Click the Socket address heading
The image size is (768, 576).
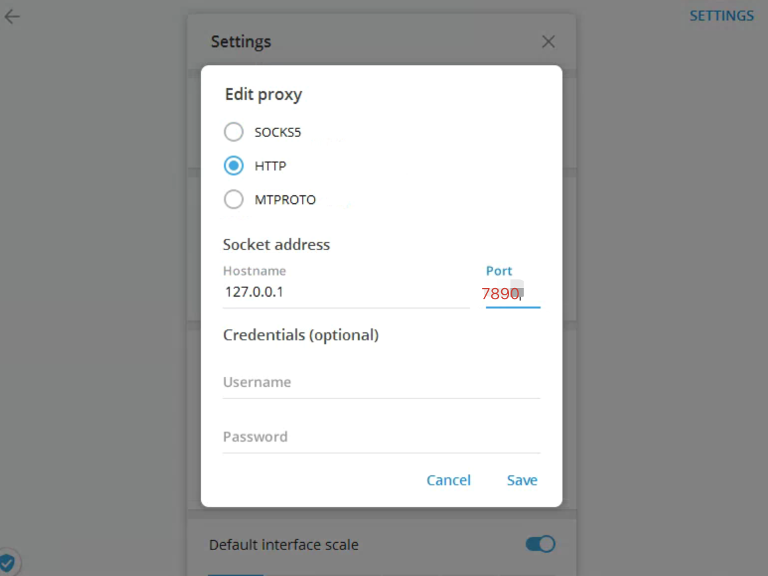276,245
